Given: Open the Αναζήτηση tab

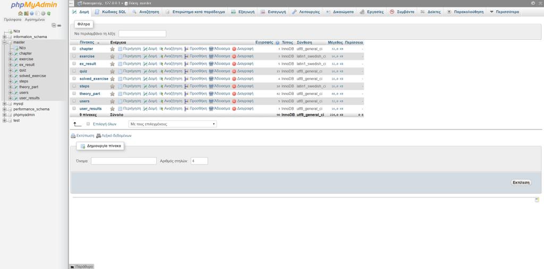Looking at the screenshot, I should 146,12.
